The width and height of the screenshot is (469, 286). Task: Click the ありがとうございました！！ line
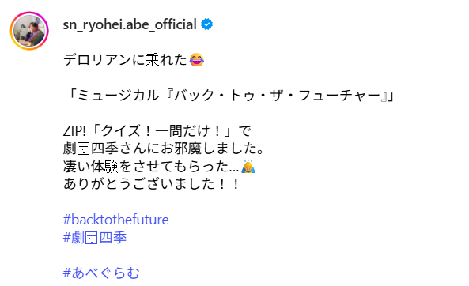151,184
